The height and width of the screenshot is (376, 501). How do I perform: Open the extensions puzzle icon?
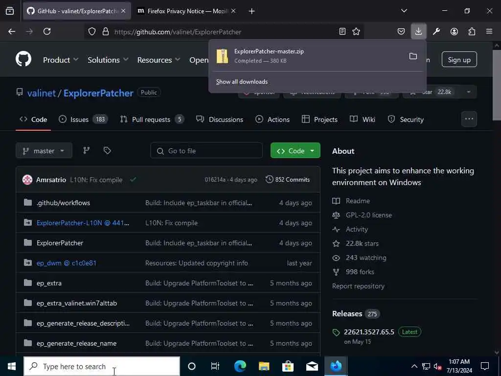(x=472, y=31)
